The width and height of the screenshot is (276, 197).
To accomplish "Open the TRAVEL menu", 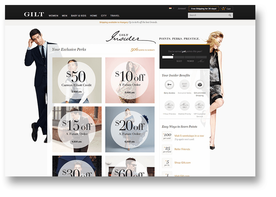I will [115, 16].
